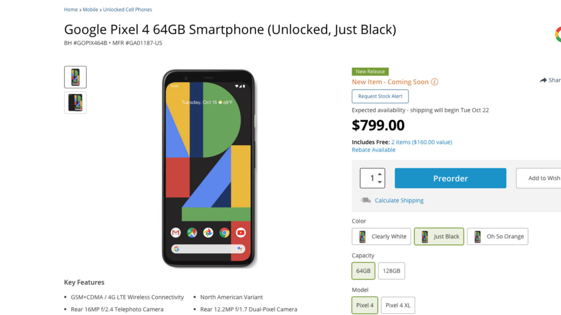Click the Chrome icon on the phone screen

[x=224, y=232]
